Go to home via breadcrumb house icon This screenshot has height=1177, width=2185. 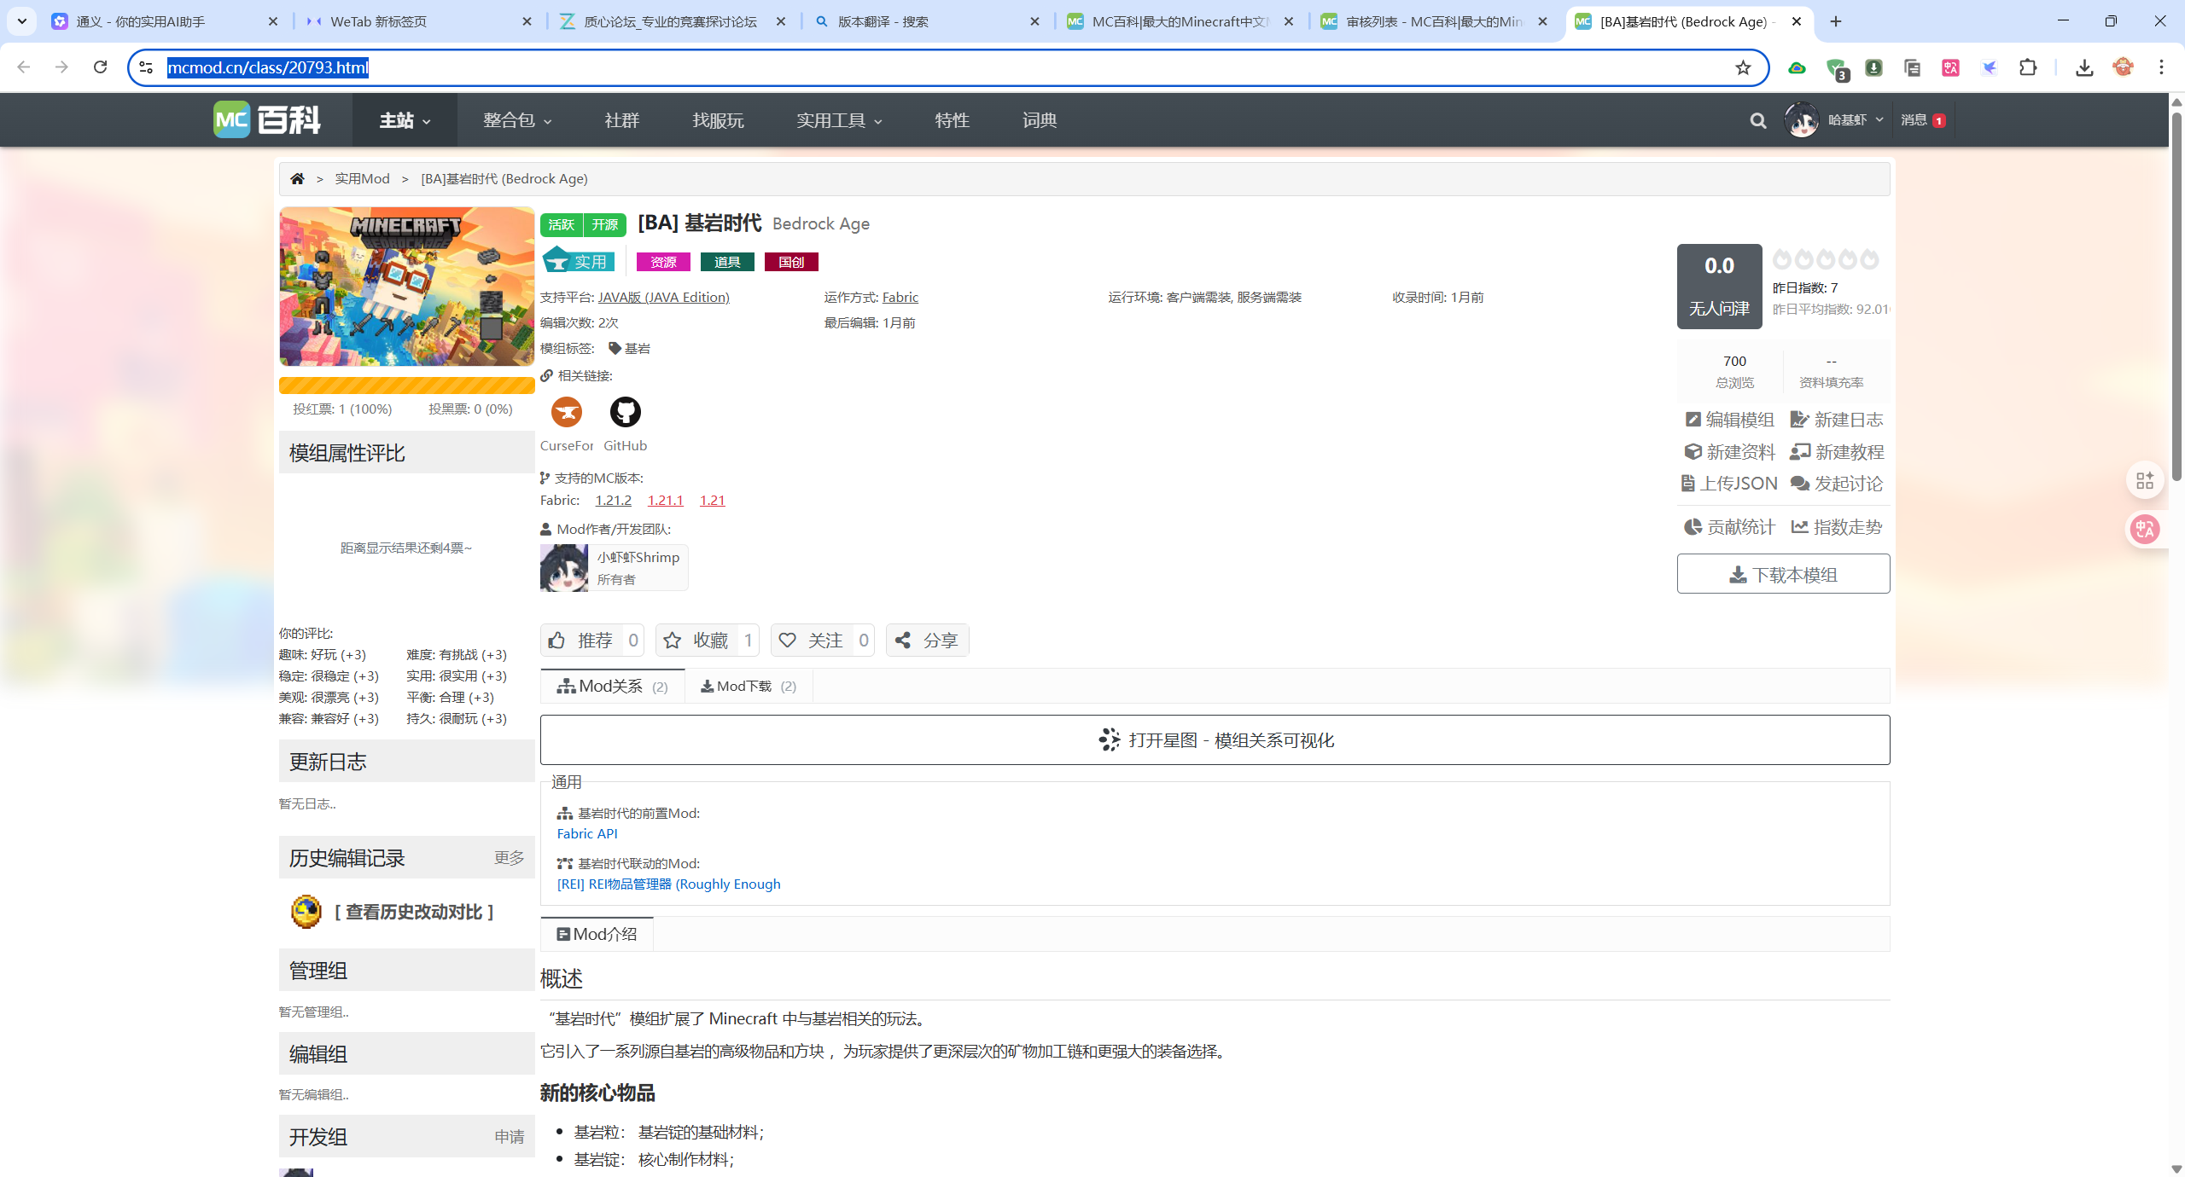tap(297, 178)
